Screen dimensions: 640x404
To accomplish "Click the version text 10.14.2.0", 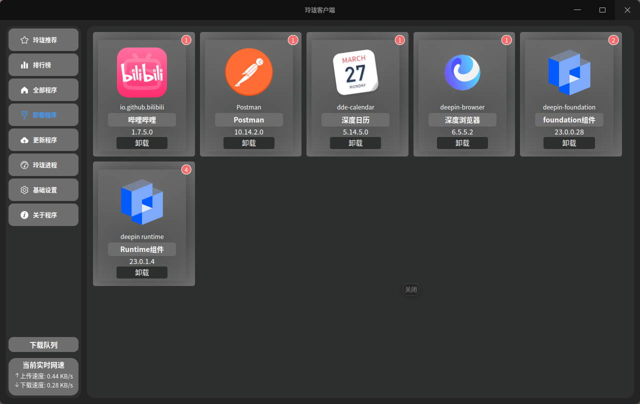I will pyautogui.click(x=249, y=132).
